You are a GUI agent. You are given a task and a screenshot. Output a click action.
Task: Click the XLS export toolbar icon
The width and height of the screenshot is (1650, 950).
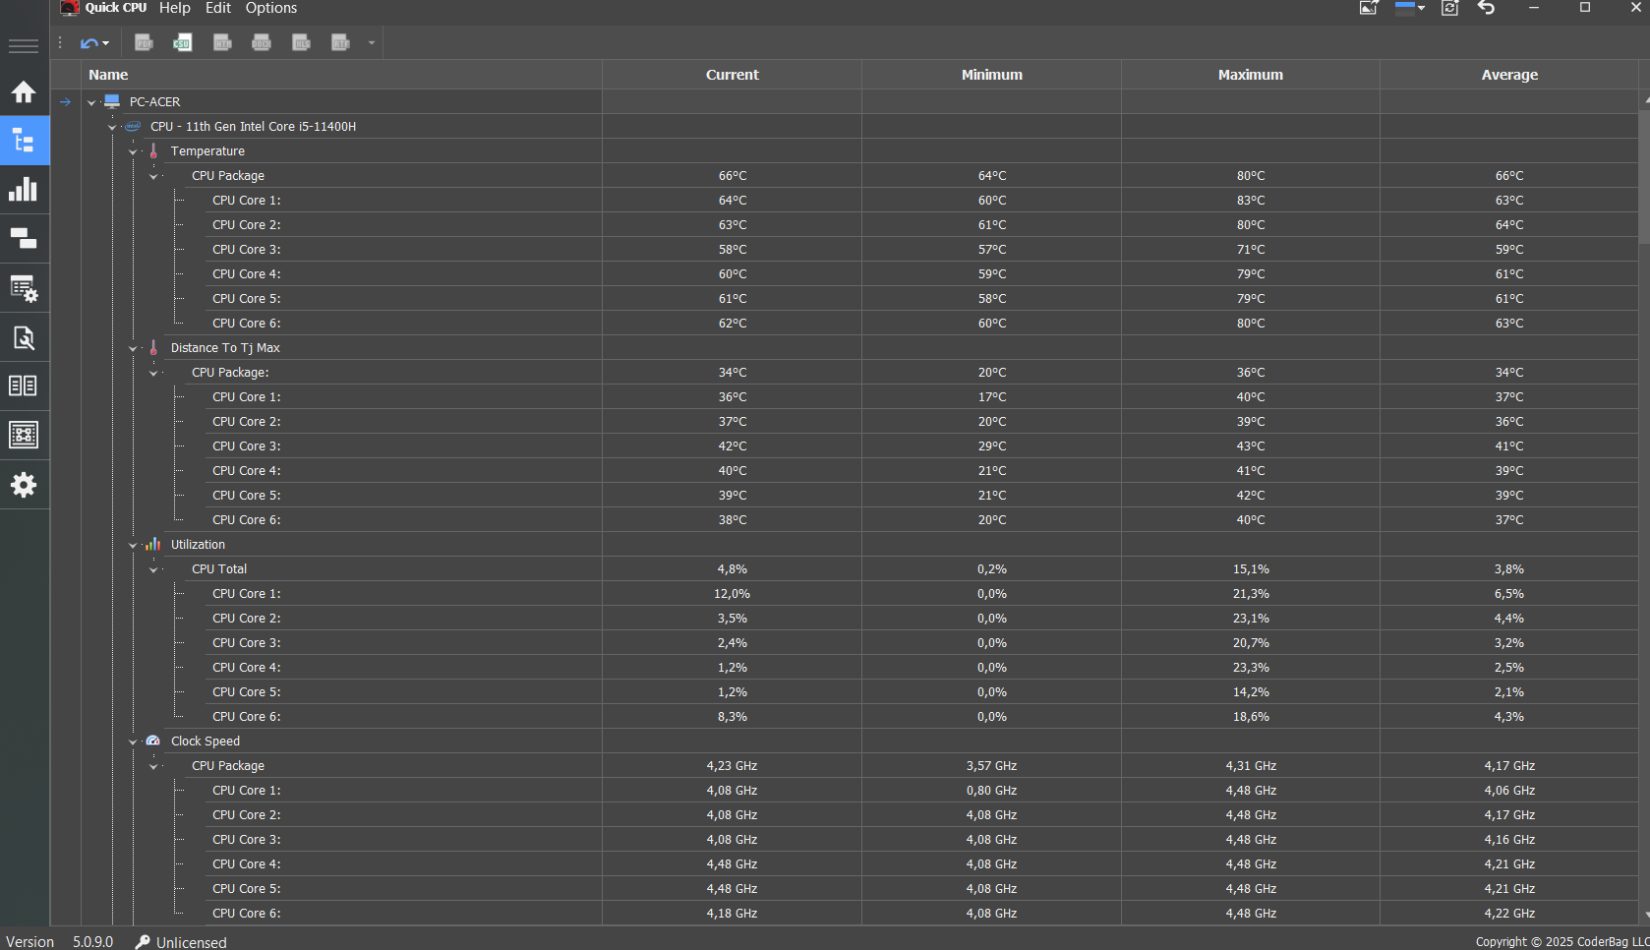pos(301,42)
